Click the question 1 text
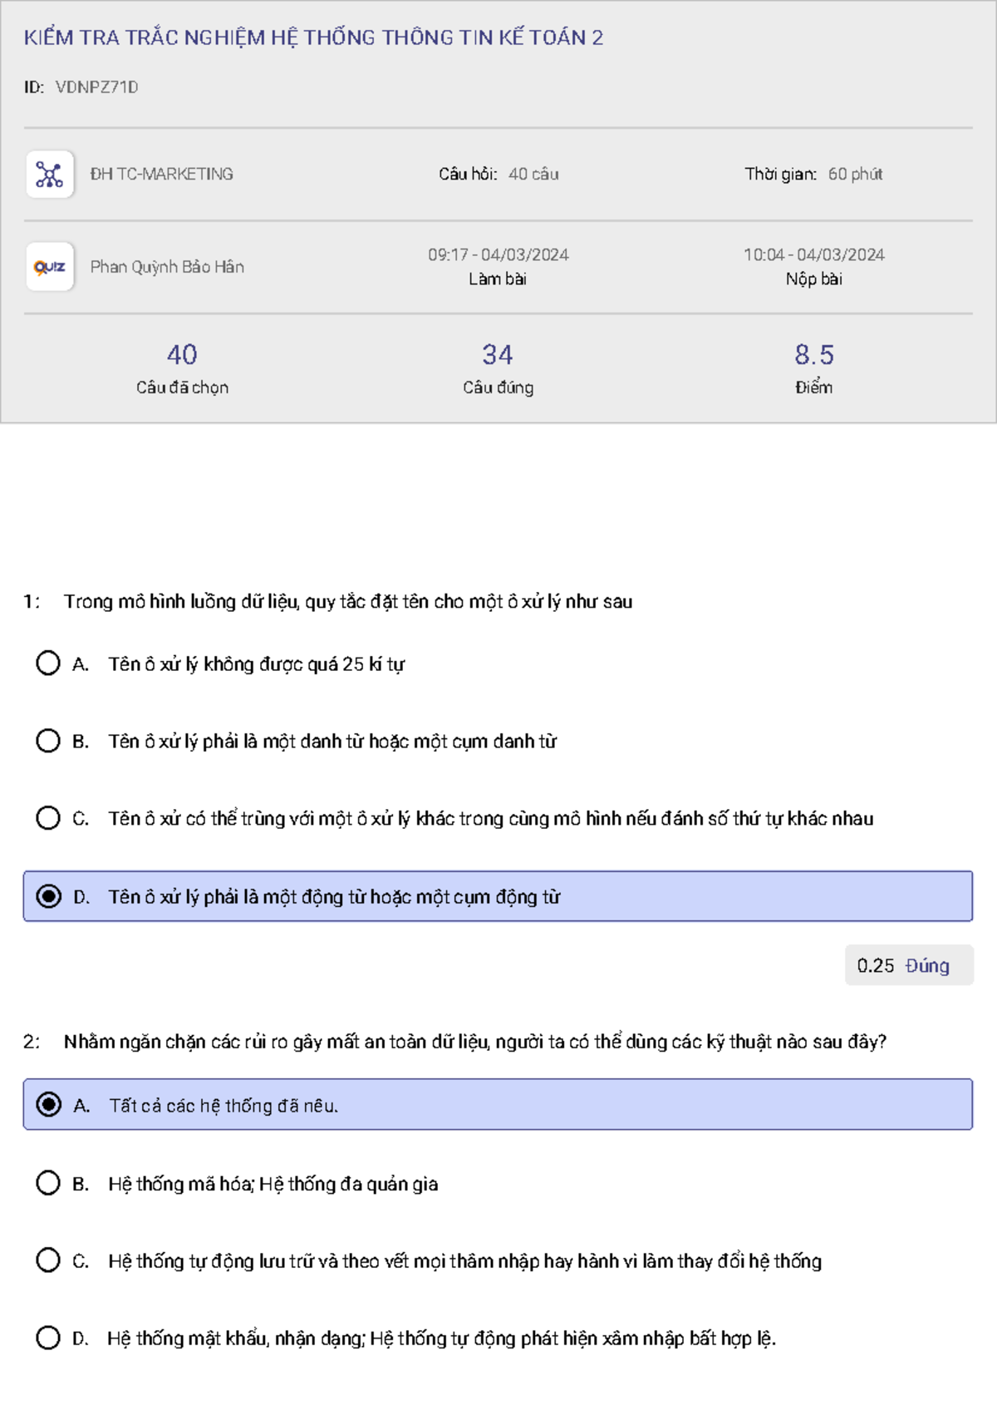 point(347,602)
